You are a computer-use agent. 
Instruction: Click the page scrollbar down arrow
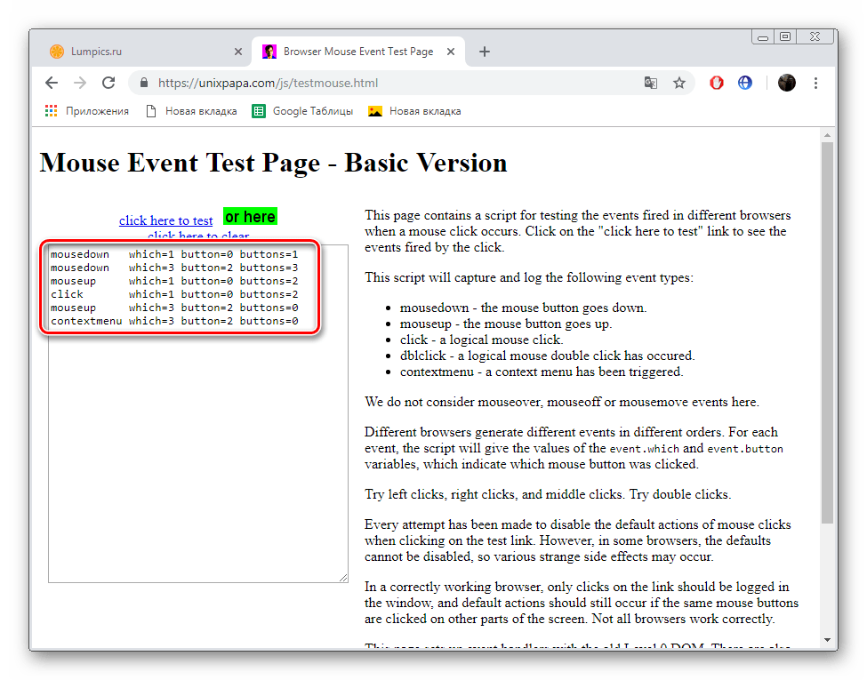coord(827,640)
